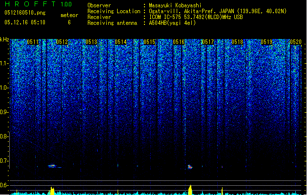This screenshot has height=195, width=307.
Task: Click the version number 1.00
Action: click(x=66, y=4)
